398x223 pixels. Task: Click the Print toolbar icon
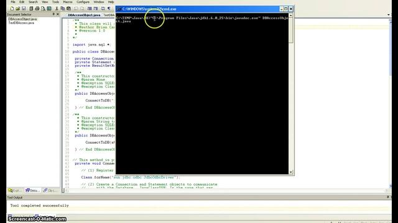(x=37, y=9)
